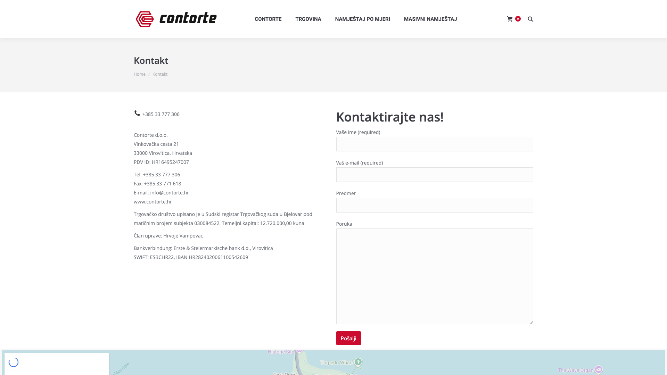Viewport: 667px width, 375px height.
Task: Focus the Vaš e-mail input field
Action: tap(435, 175)
